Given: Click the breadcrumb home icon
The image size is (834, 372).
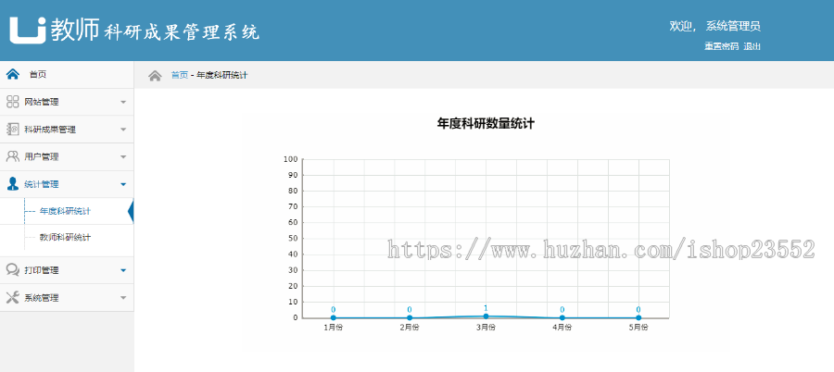Looking at the screenshot, I should [x=155, y=76].
